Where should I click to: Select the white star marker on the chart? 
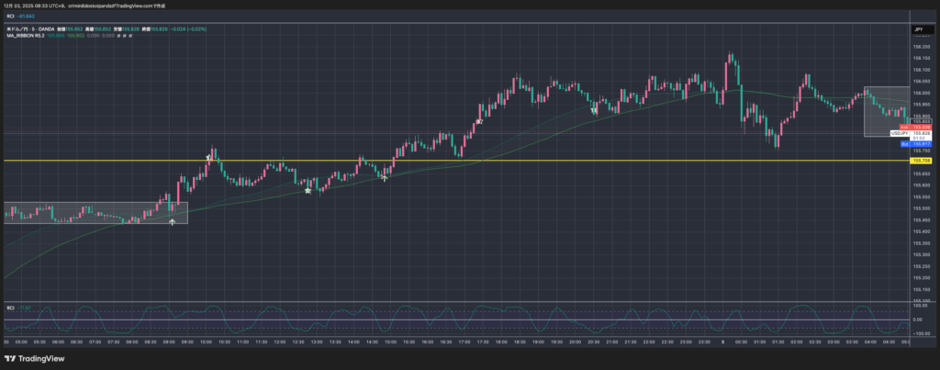(x=308, y=190)
